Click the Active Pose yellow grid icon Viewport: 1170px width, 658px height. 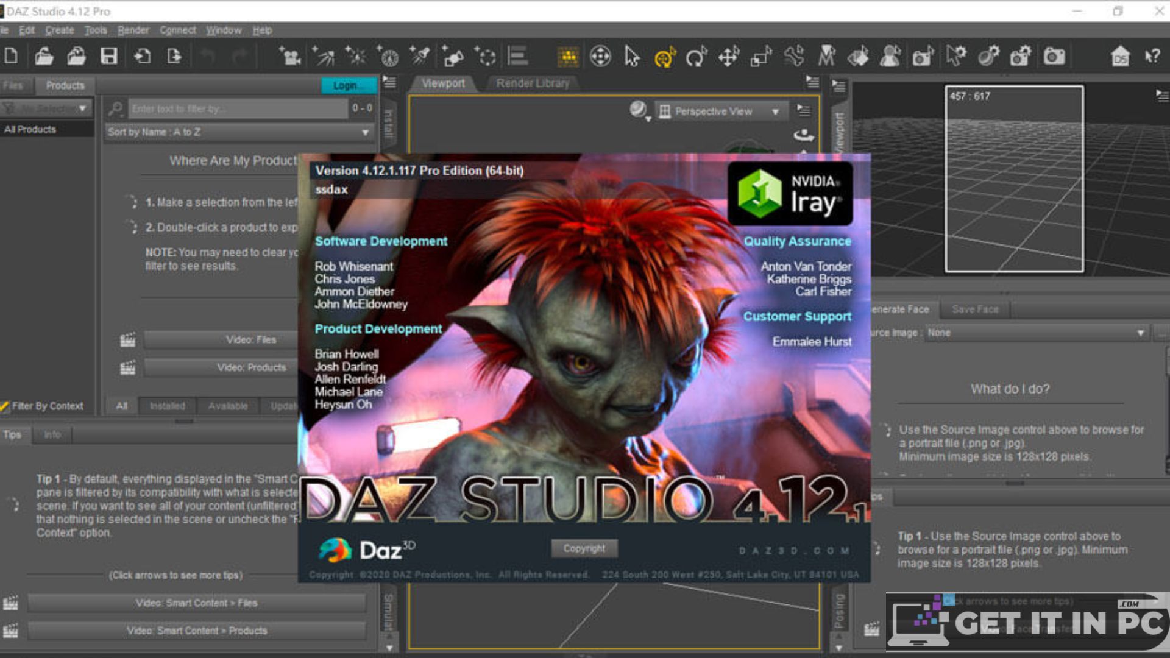point(568,57)
